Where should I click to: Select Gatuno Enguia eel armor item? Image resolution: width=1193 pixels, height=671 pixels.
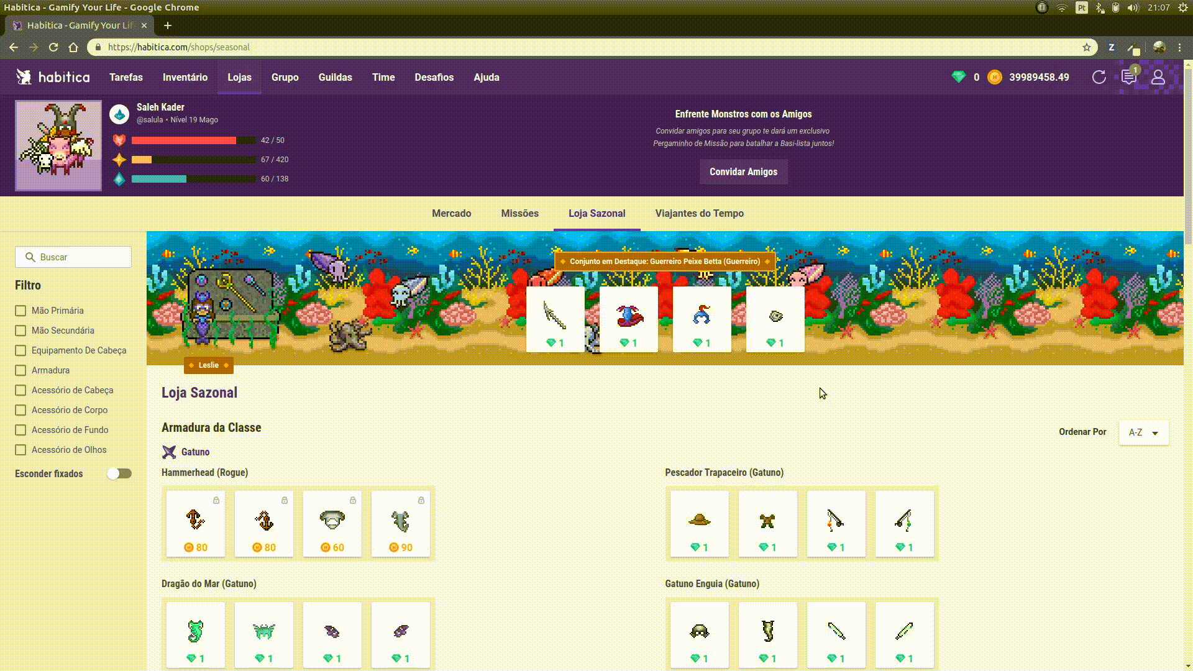pos(768,635)
